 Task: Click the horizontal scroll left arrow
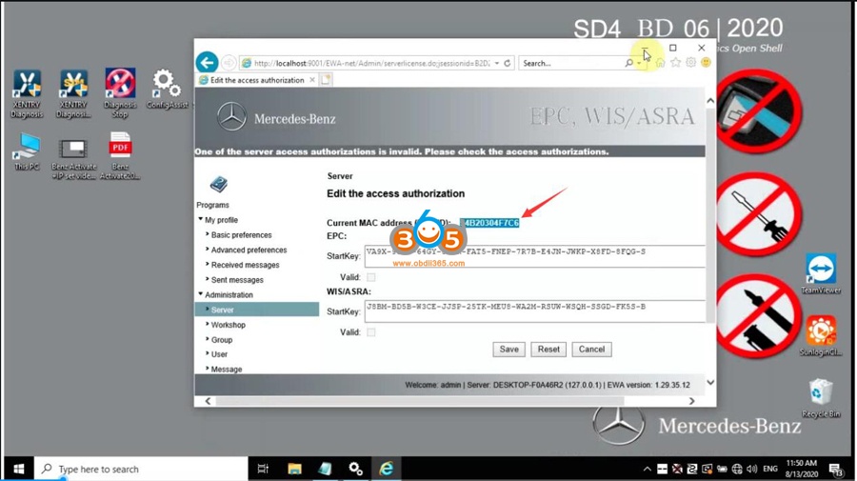[x=208, y=401]
